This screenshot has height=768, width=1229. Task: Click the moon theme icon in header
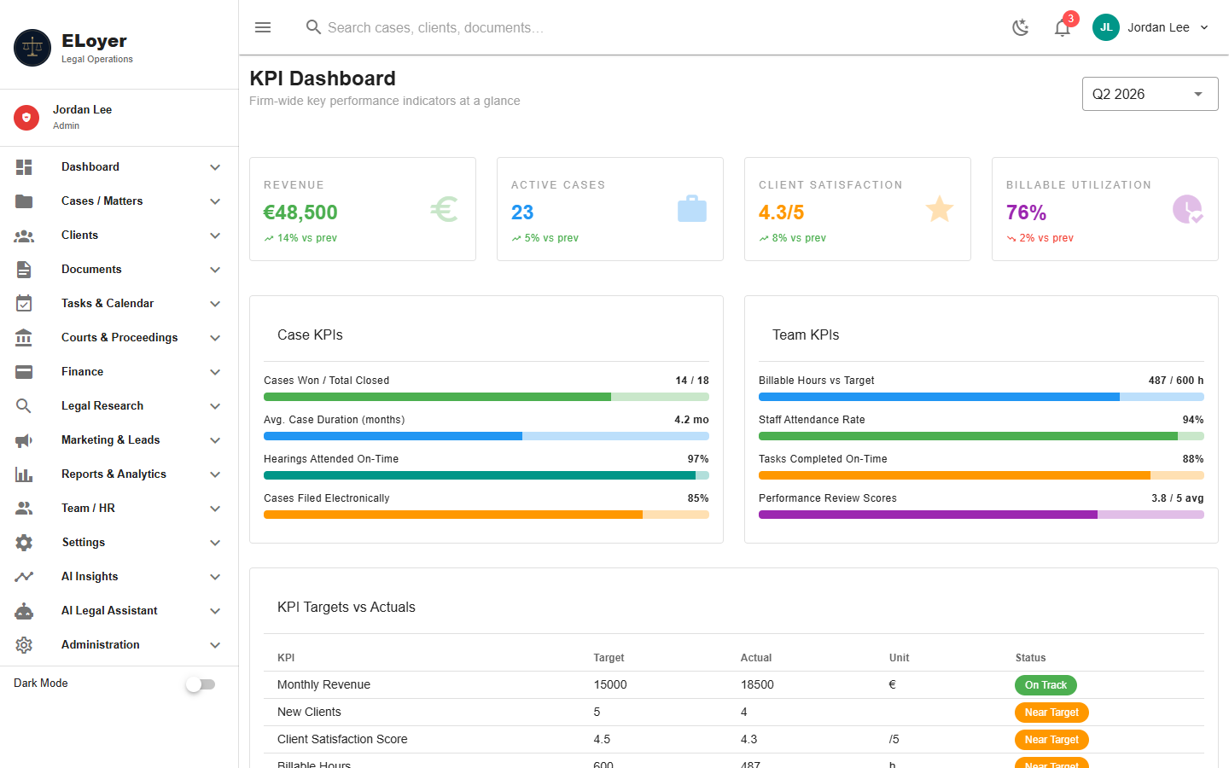coord(1021,27)
